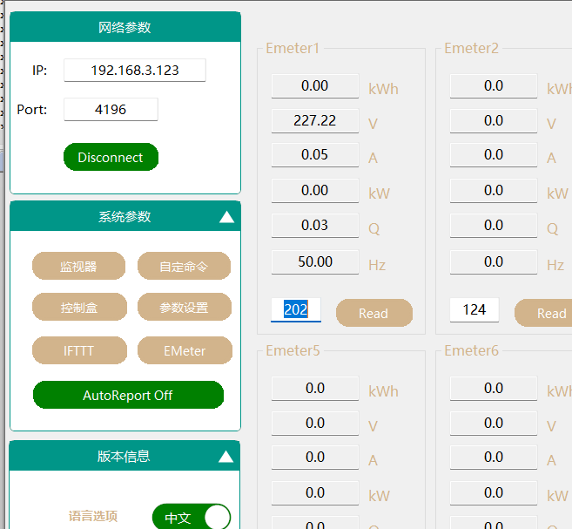The height and width of the screenshot is (529, 572).
Task: Open the 参数设置 page
Action: coord(184,308)
